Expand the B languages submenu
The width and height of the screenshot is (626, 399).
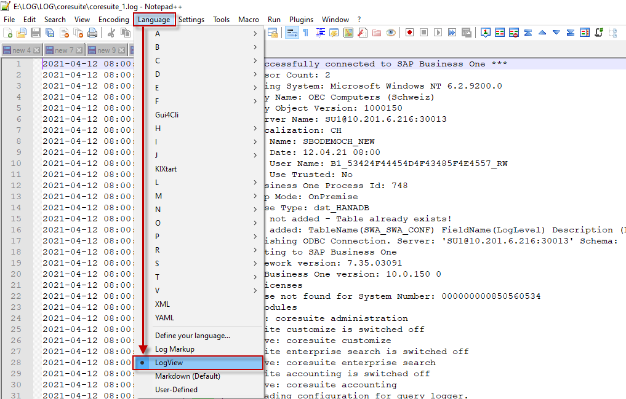(x=198, y=47)
